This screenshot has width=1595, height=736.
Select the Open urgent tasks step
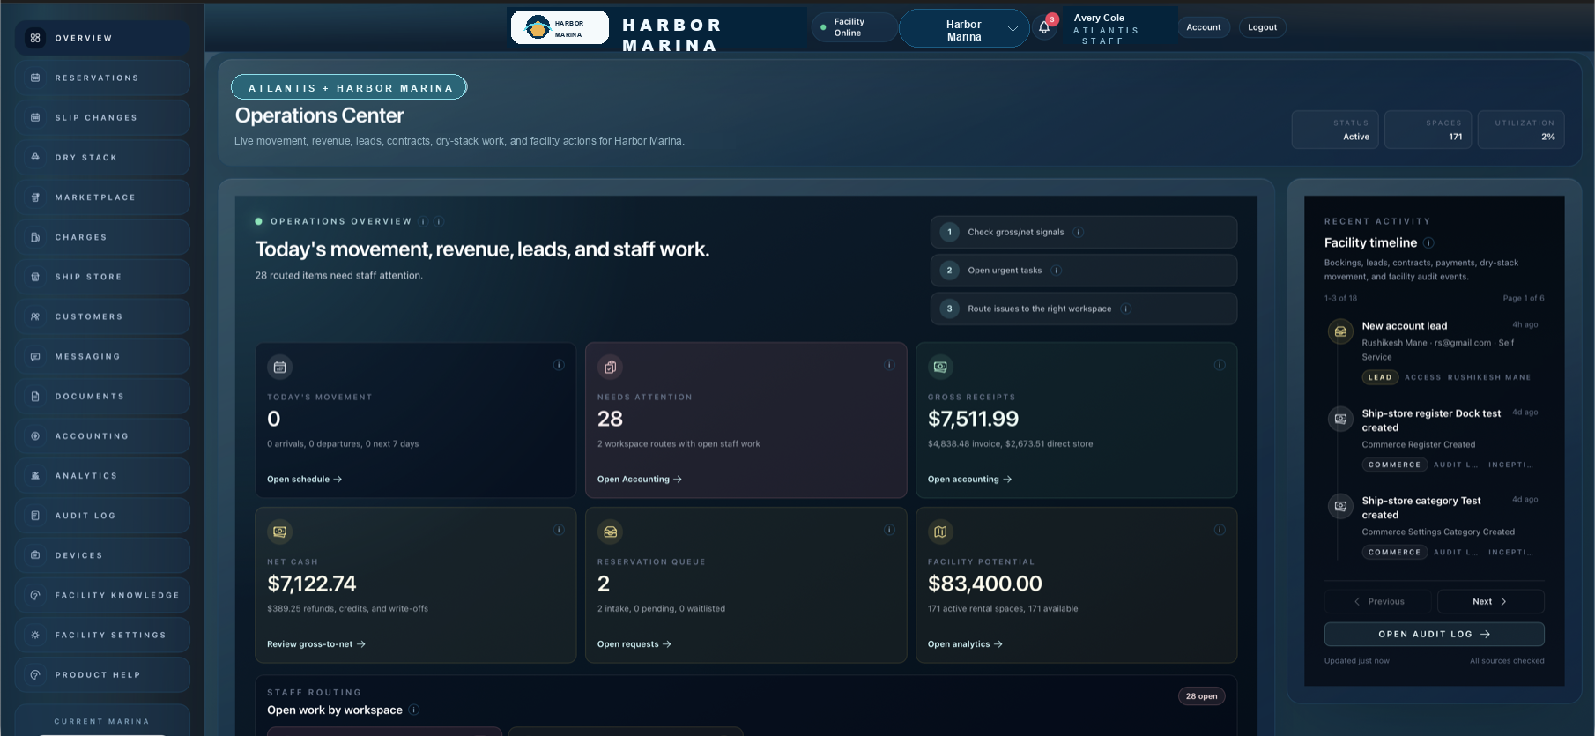tap(1084, 271)
